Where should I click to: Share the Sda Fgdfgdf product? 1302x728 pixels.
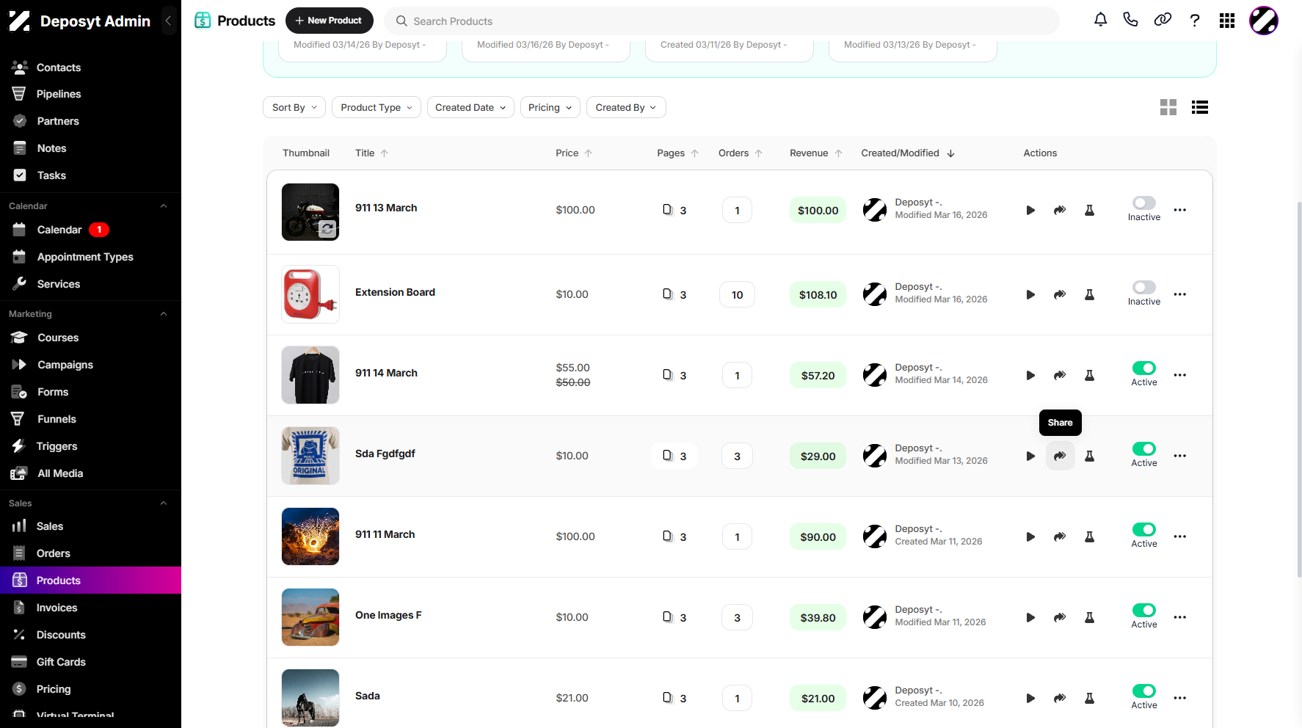click(1060, 456)
